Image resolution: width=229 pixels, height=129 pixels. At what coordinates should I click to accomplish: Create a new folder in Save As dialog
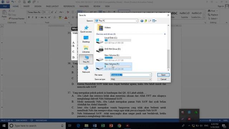[150, 21]
